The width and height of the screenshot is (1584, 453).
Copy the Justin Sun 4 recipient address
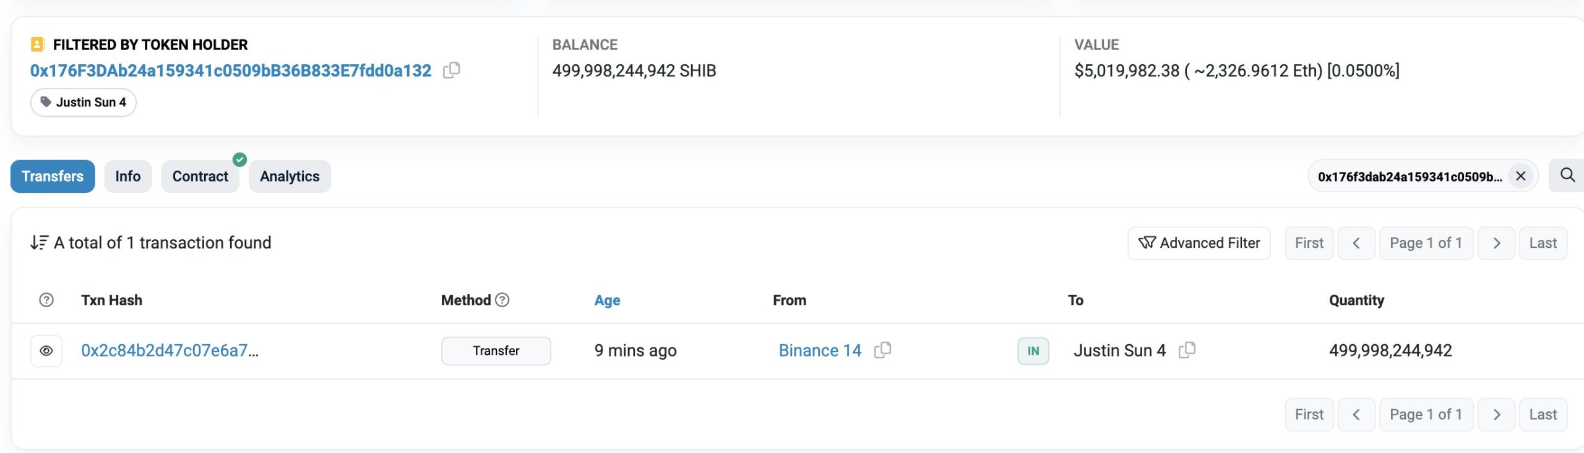pos(1187,350)
